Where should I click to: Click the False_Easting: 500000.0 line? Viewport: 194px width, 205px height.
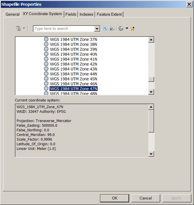pos(37,126)
